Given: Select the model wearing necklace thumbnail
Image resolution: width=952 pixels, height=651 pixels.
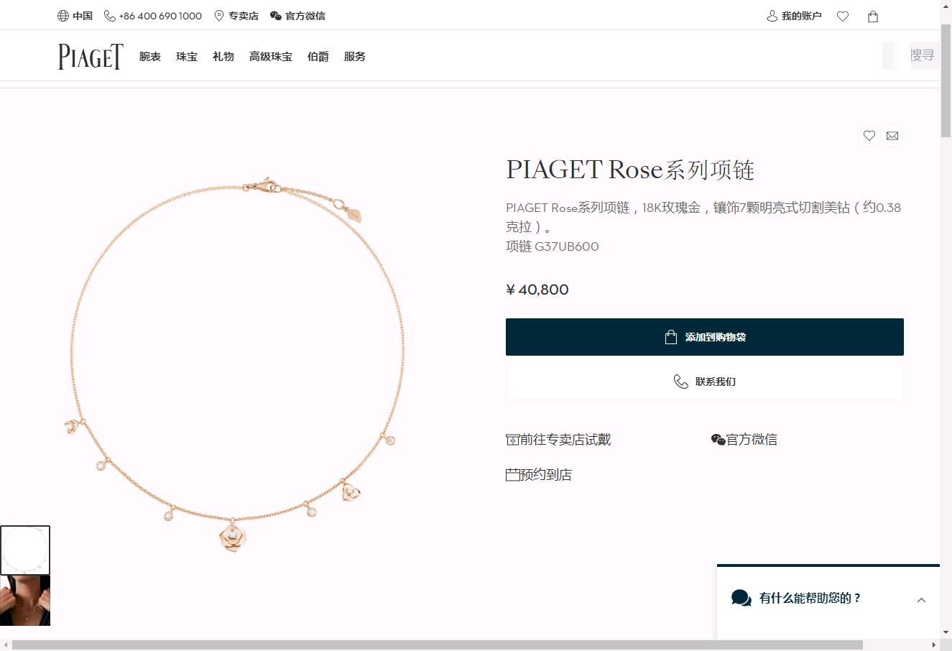Looking at the screenshot, I should coord(25,601).
